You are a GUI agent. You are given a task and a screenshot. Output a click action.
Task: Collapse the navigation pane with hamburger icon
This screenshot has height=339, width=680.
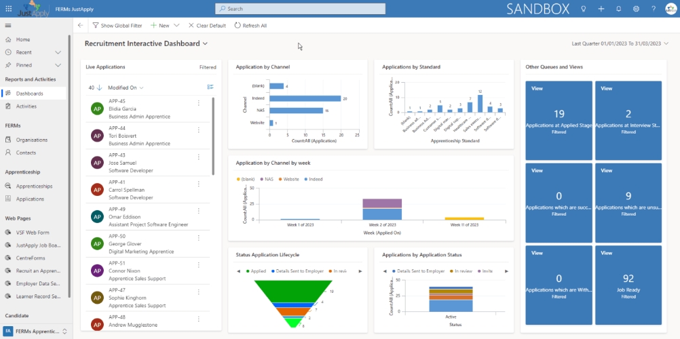8,25
